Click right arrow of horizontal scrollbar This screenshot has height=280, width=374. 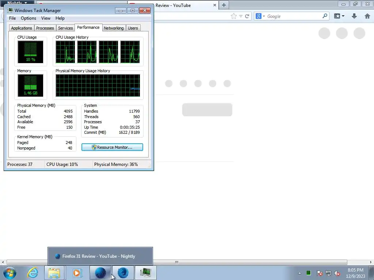(x=371, y=262)
